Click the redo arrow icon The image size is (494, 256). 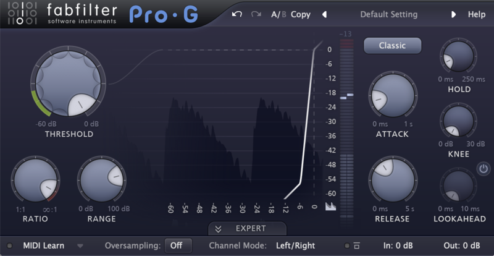click(256, 14)
